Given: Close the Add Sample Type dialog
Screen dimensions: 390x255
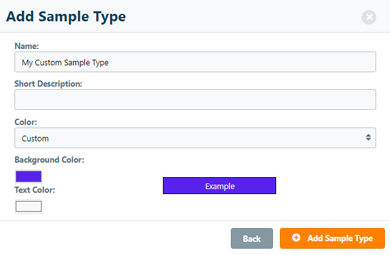Looking at the screenshot, I should coord(369,17).
